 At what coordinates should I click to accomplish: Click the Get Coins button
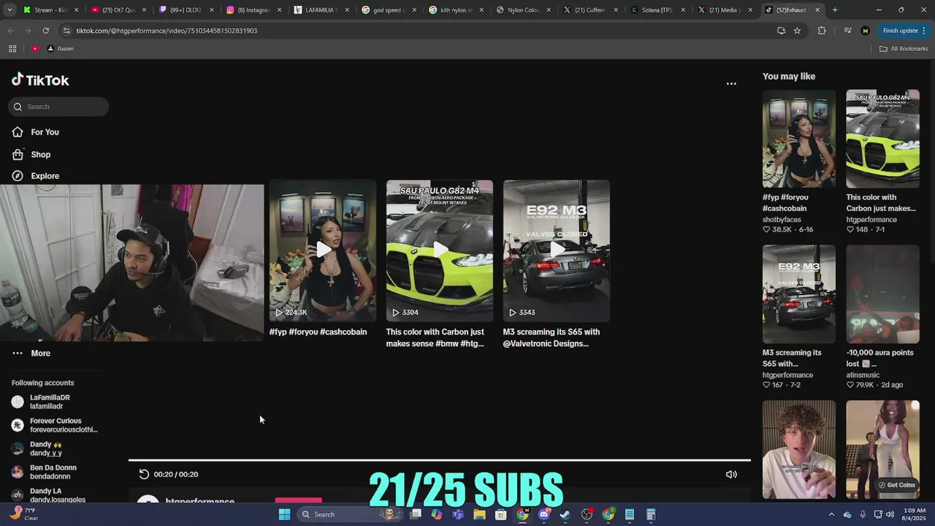click(896, 485)
